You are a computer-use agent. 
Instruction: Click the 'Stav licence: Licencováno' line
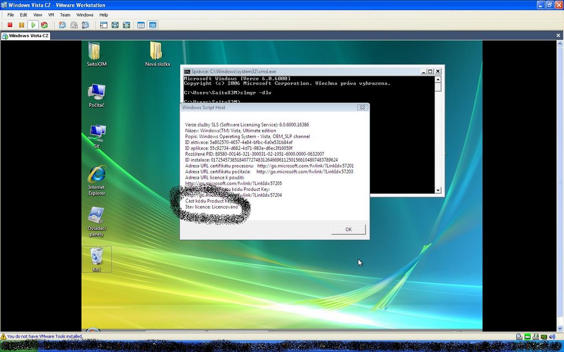[x=211, y=207]
